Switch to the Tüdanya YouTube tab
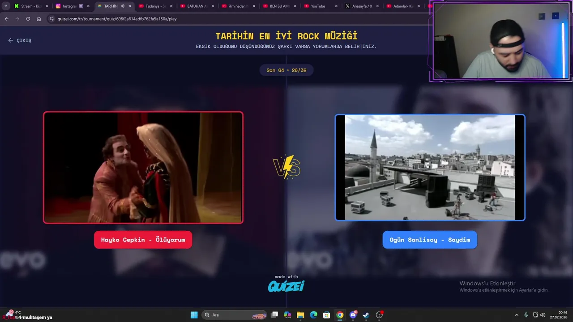573x322 pixels. (155, 6)
